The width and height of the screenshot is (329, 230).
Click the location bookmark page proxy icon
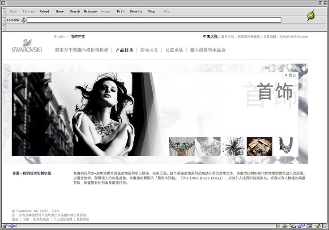23,20
